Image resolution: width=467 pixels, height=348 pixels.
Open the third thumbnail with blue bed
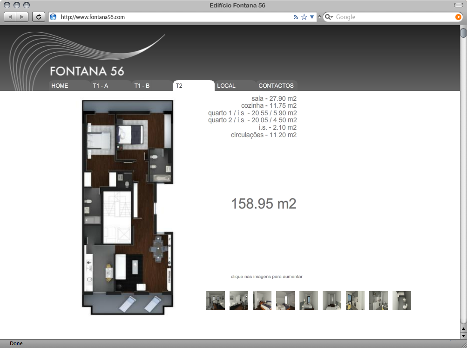click(x=262, y=300)
